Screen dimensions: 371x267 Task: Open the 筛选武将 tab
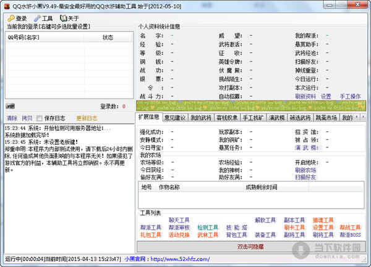(301, 118)
